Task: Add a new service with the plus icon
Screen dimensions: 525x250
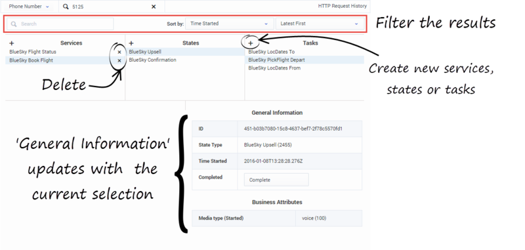Action: (x=12, y=43)
